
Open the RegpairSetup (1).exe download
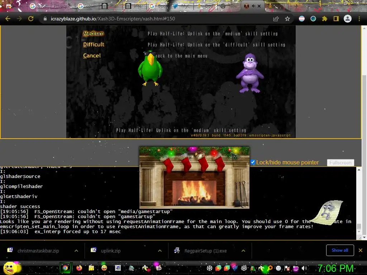pos(205,251)
